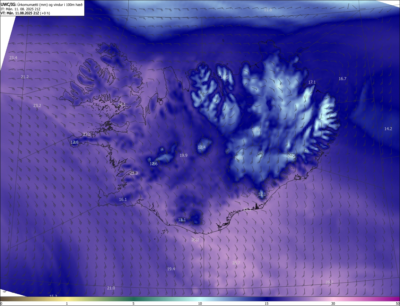Viewport: 400px width, 306px height.
Task: Click the 11.8 value at the map top
Action: (x=268, y=10)
